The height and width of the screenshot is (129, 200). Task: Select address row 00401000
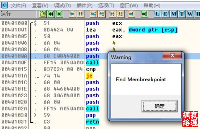[x=14, y=23]
